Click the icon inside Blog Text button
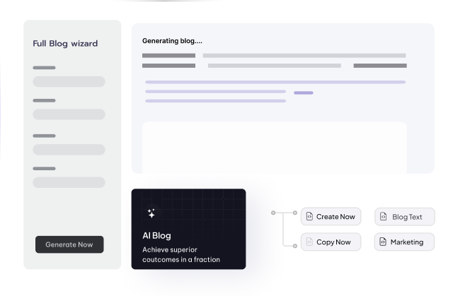The width and height of the screenshot is (453, 296). [383, 216]
